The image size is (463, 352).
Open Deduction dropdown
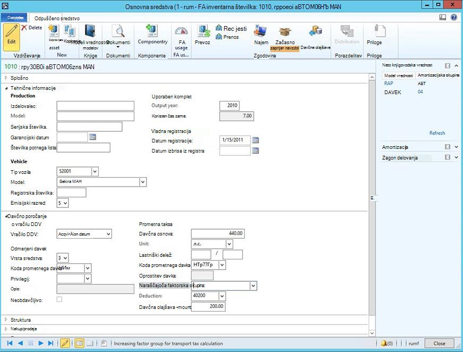[x=222, y=296]
